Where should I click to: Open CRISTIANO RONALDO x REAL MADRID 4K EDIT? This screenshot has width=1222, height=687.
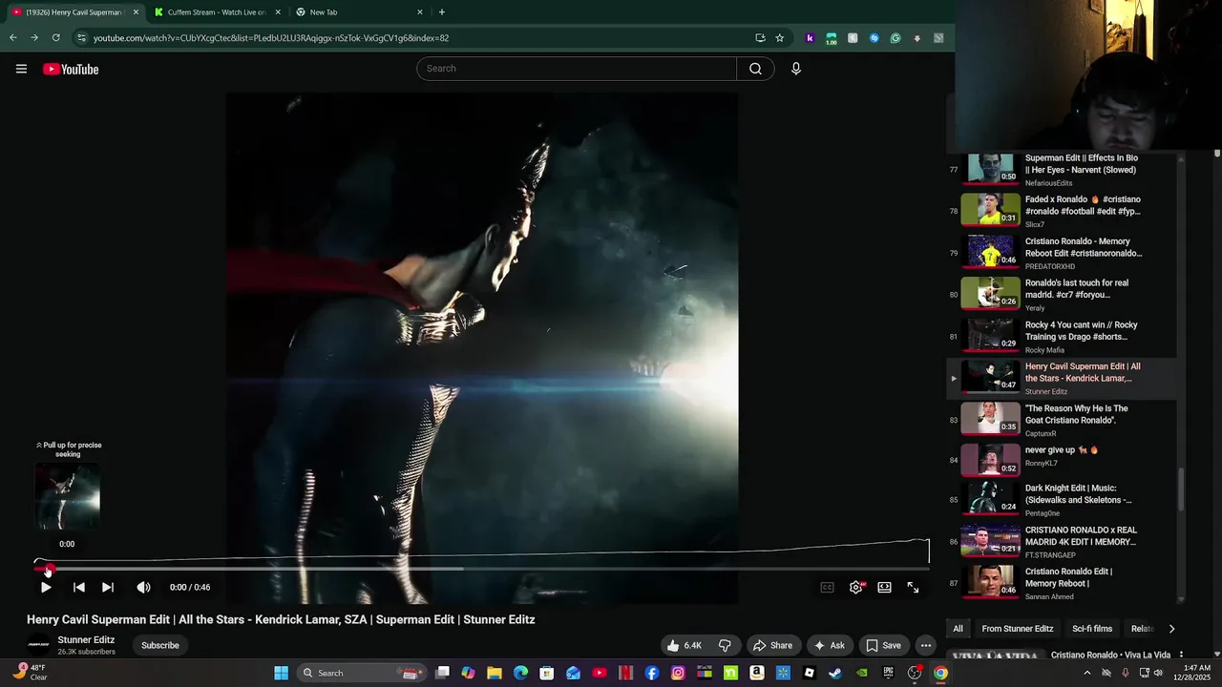click(x=1060, y=542)
